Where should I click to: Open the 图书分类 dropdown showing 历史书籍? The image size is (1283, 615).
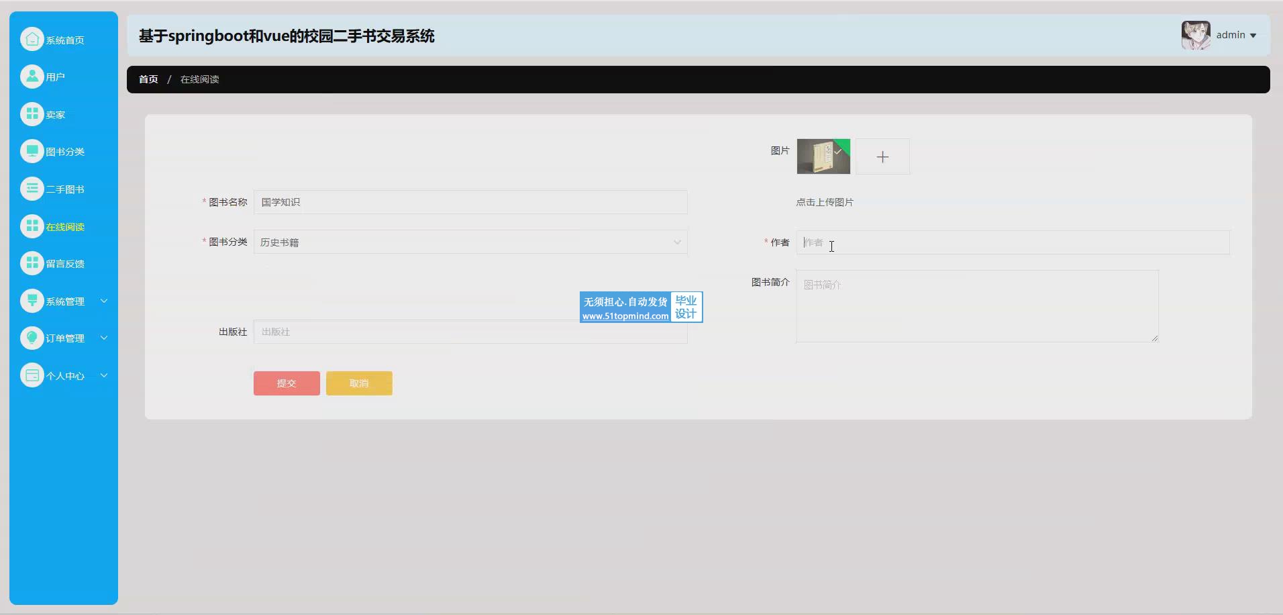(x=470, y=242)
